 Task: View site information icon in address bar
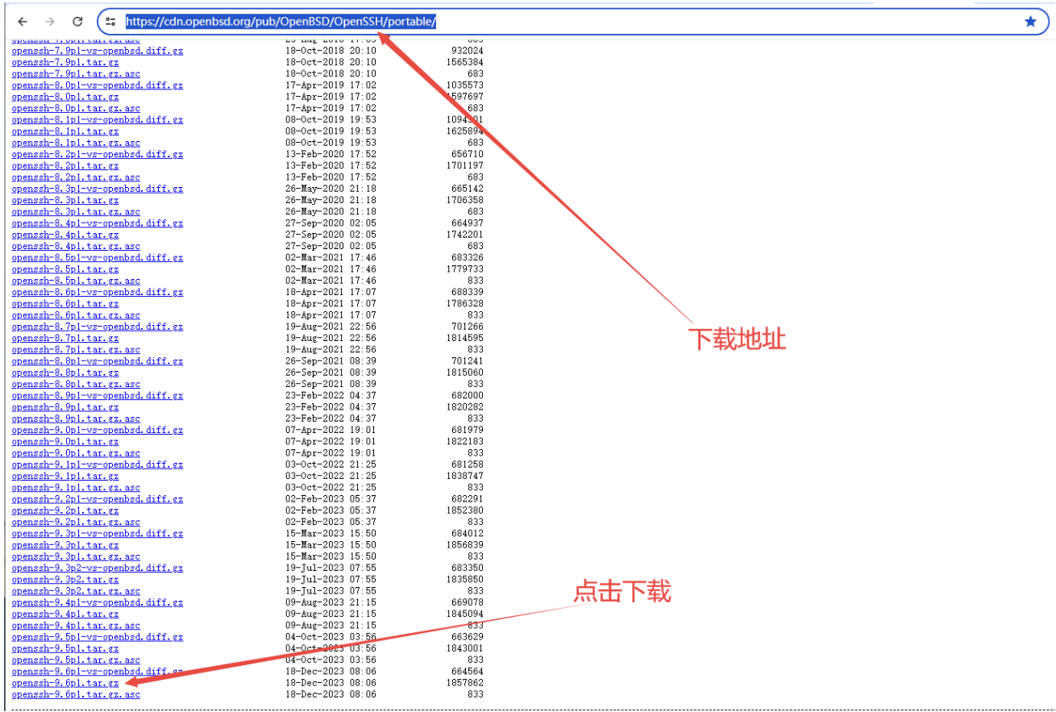coord(110,22)
